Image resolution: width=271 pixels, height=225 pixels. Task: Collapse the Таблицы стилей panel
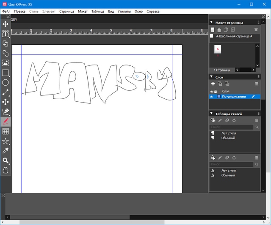[x=212, y=114]
